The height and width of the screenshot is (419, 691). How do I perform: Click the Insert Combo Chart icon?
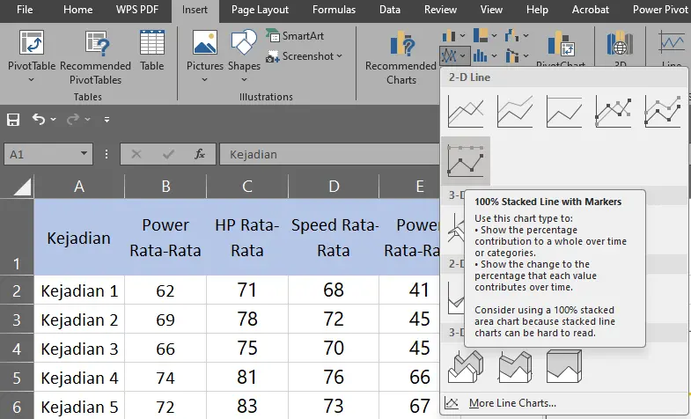[x=511, y=55]
